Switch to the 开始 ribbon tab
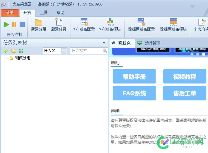The width and height of the screenshot is (208, 153). pyautogui.click(x=27, y=13)
